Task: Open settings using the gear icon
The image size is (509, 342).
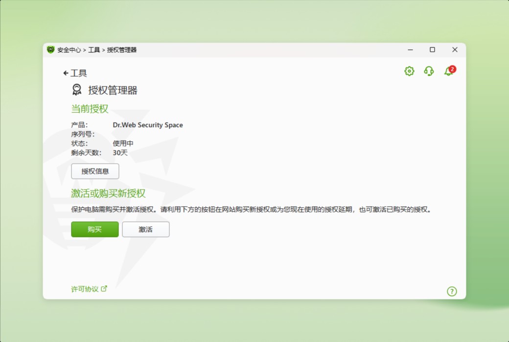Action: point(409,71)
